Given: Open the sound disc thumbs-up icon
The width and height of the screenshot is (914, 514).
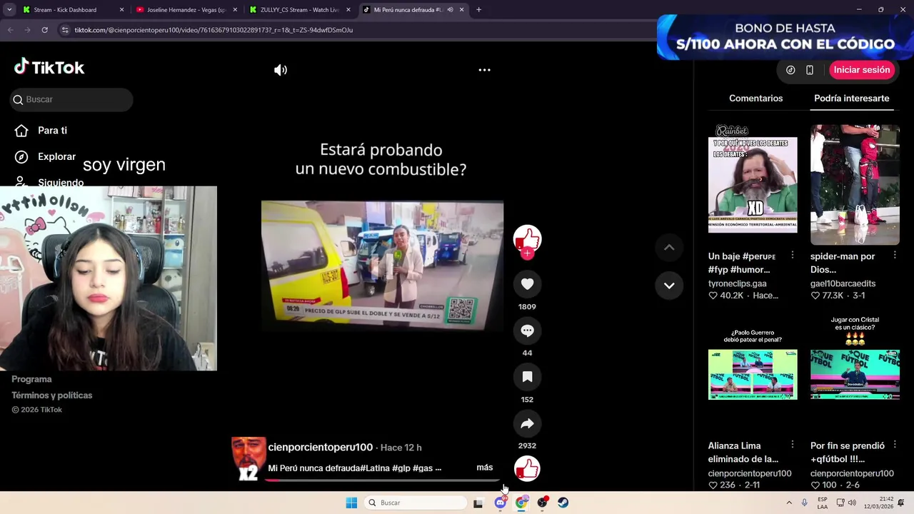Looking at the screenshot, I should (527, 469).
